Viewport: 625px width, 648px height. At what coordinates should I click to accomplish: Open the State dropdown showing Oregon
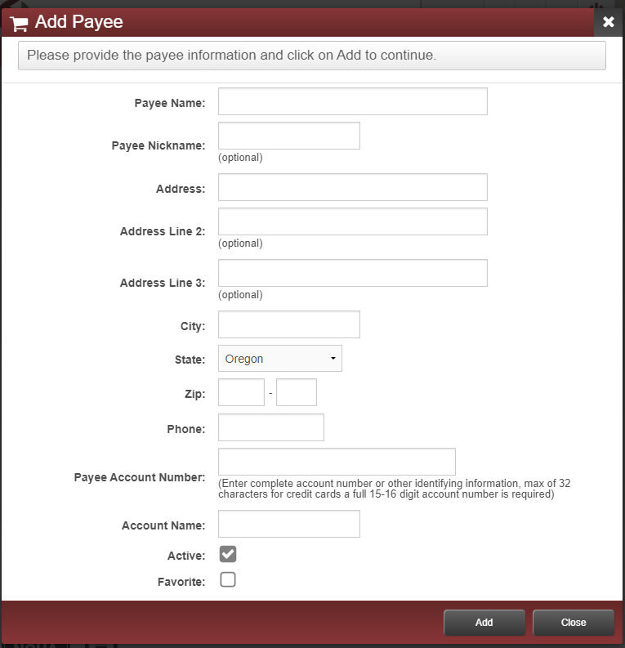click(279, 359)
